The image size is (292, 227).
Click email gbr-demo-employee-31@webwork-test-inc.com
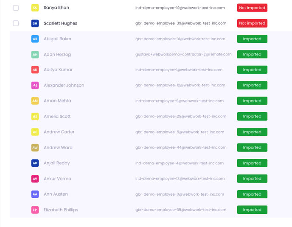180,39
